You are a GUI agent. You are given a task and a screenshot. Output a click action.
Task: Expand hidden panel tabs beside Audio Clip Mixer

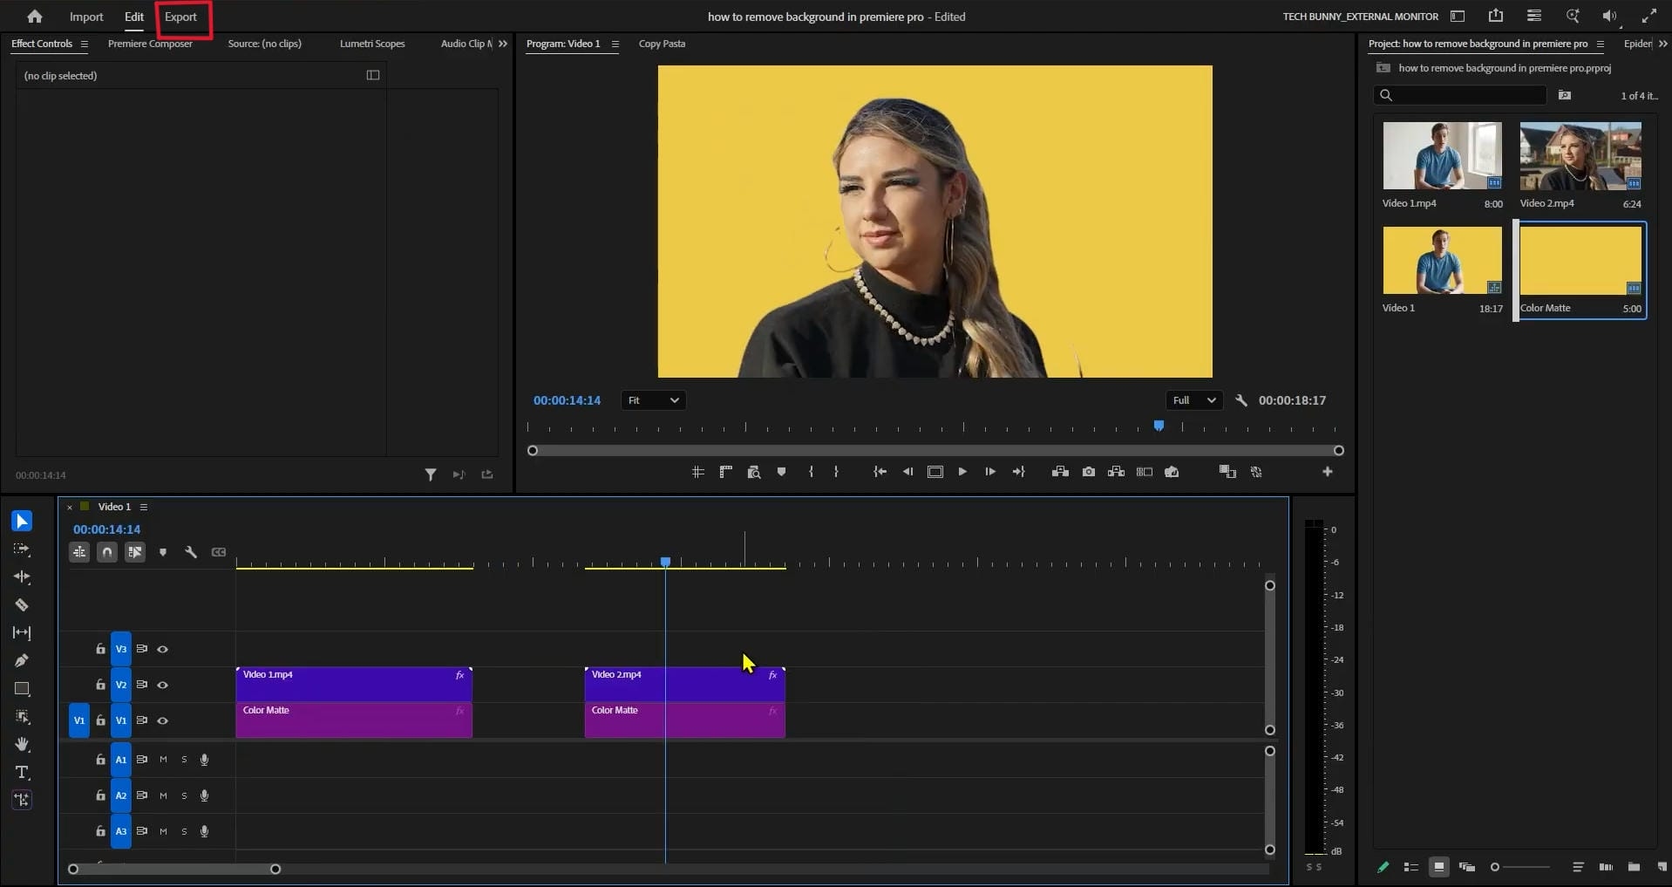point(503,44)
